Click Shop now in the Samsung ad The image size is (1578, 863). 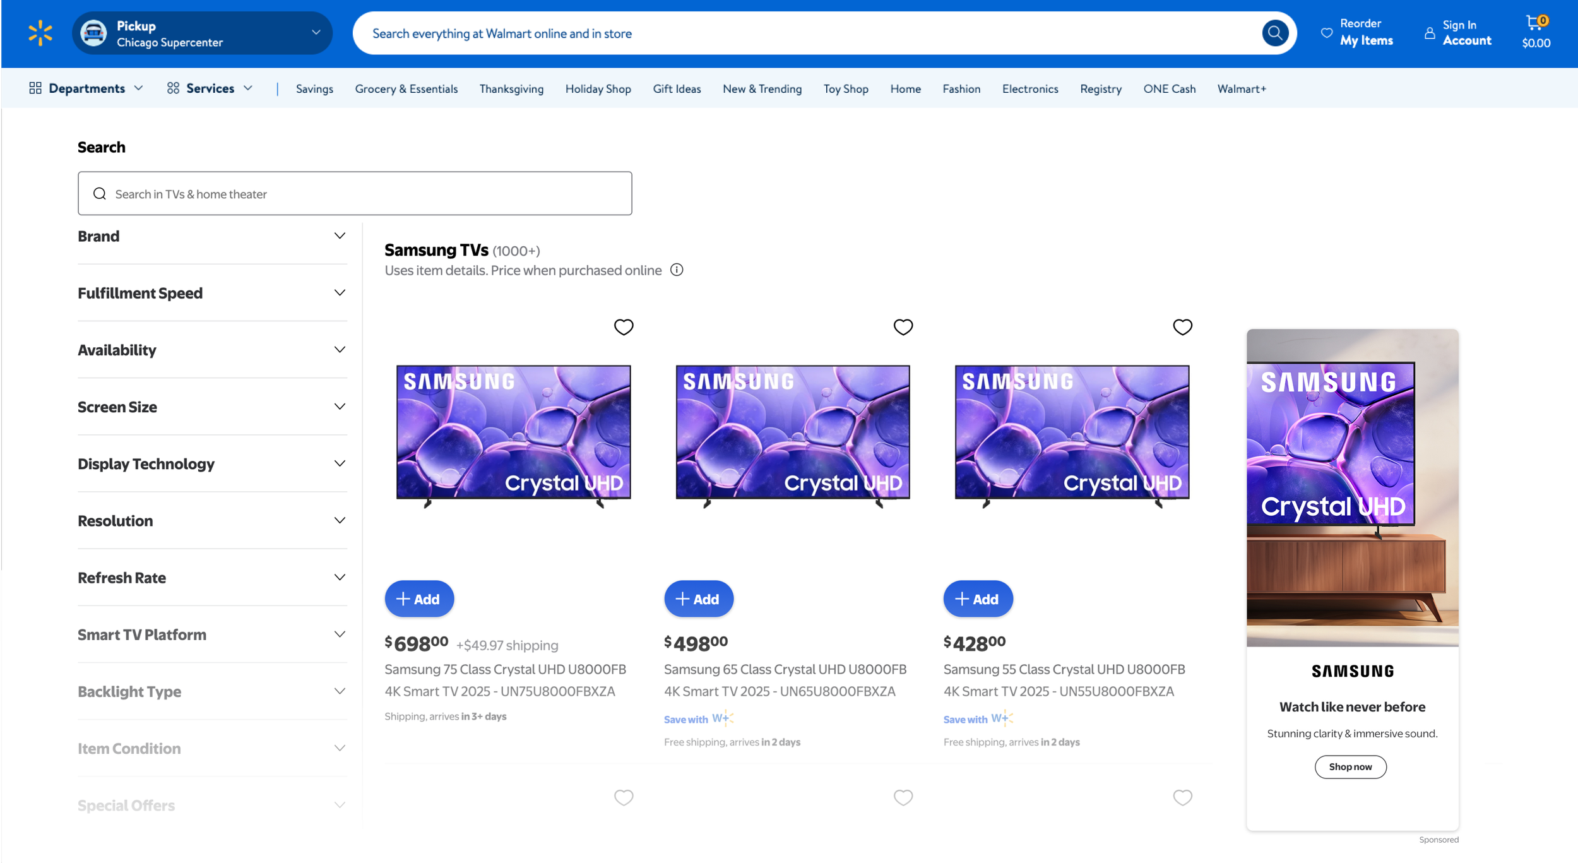(x=1350, y=766)
